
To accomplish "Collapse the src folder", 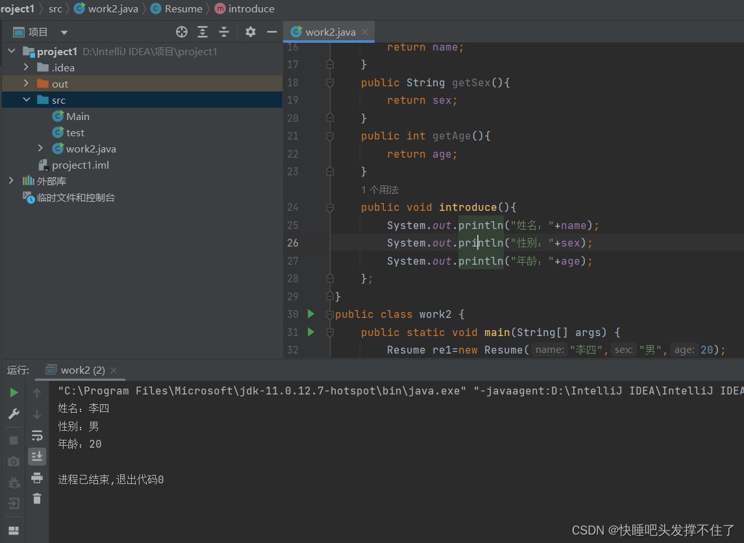I will [x=26, y=100].
